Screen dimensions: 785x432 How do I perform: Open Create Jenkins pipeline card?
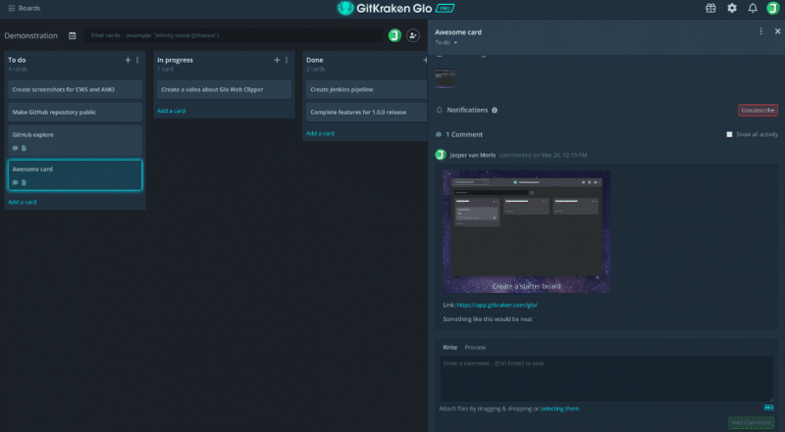[367, 89]
